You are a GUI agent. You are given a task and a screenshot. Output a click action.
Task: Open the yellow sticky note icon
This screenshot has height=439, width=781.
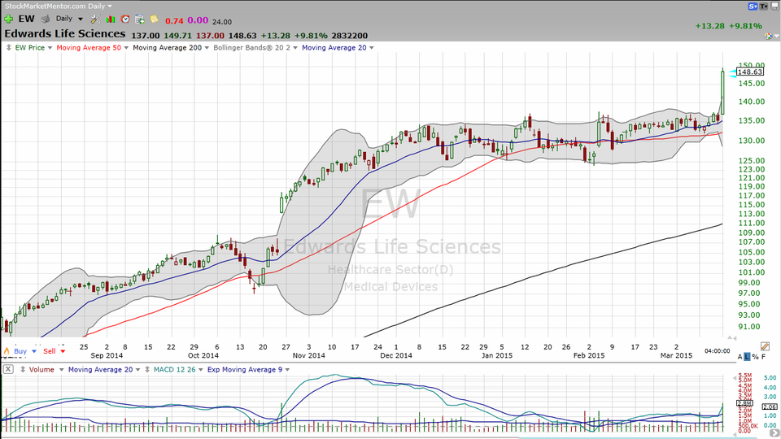click(154, 19)
